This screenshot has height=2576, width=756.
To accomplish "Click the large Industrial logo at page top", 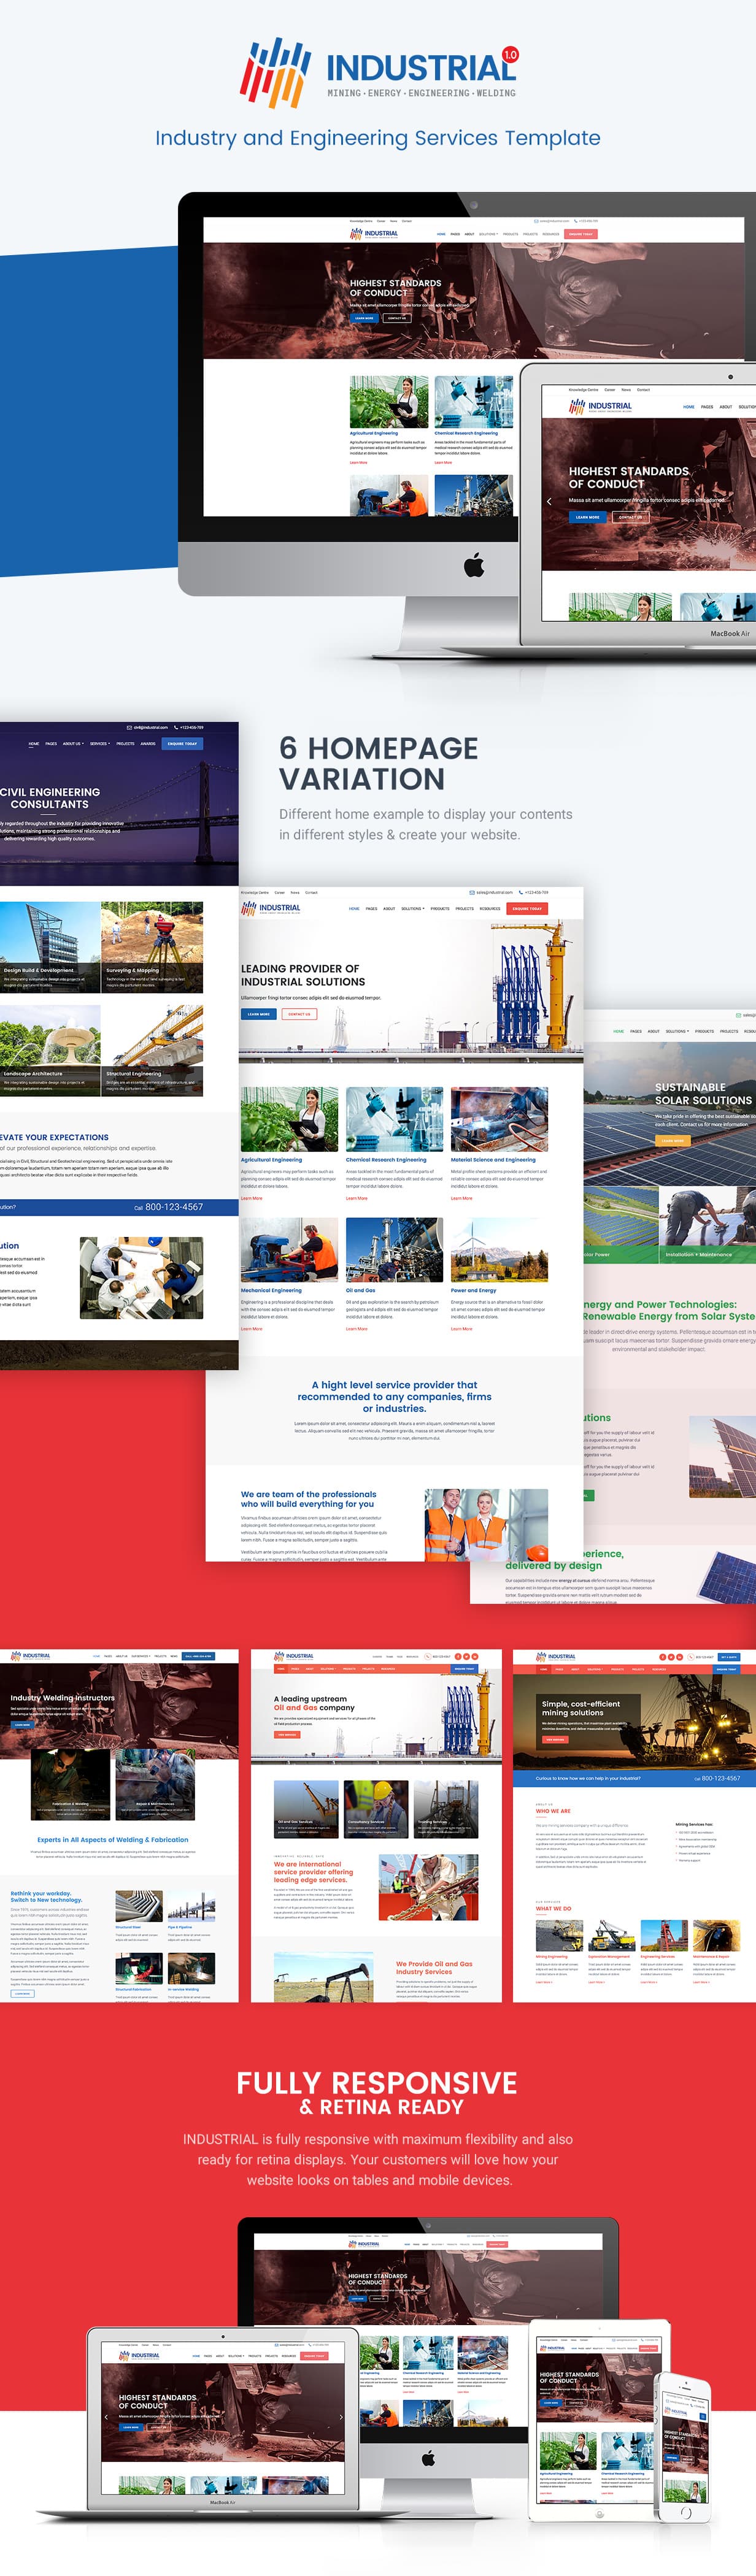I will (x=380, y=73).
